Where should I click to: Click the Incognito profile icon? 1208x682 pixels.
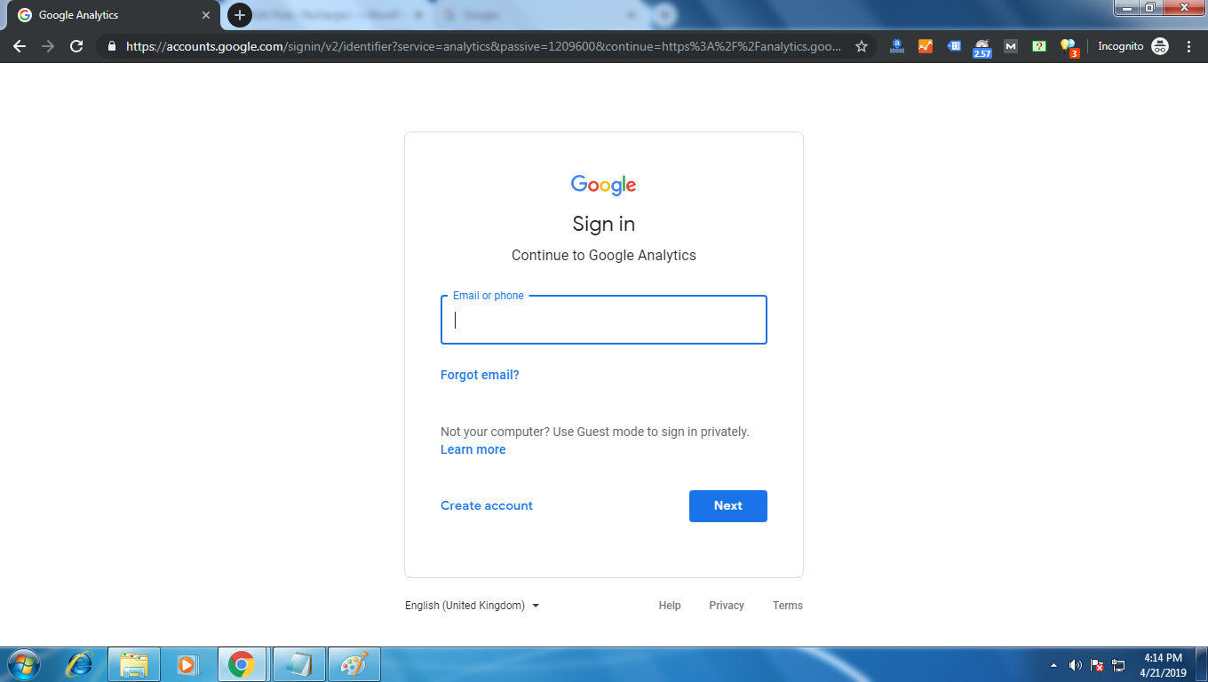[1160, 46]
